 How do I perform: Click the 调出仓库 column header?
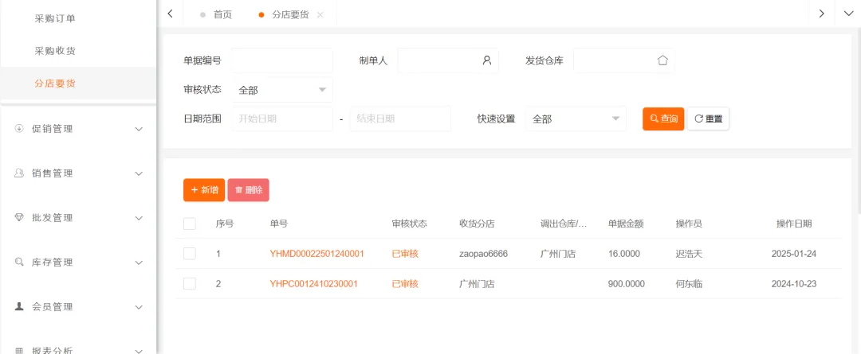click(564, 224)
